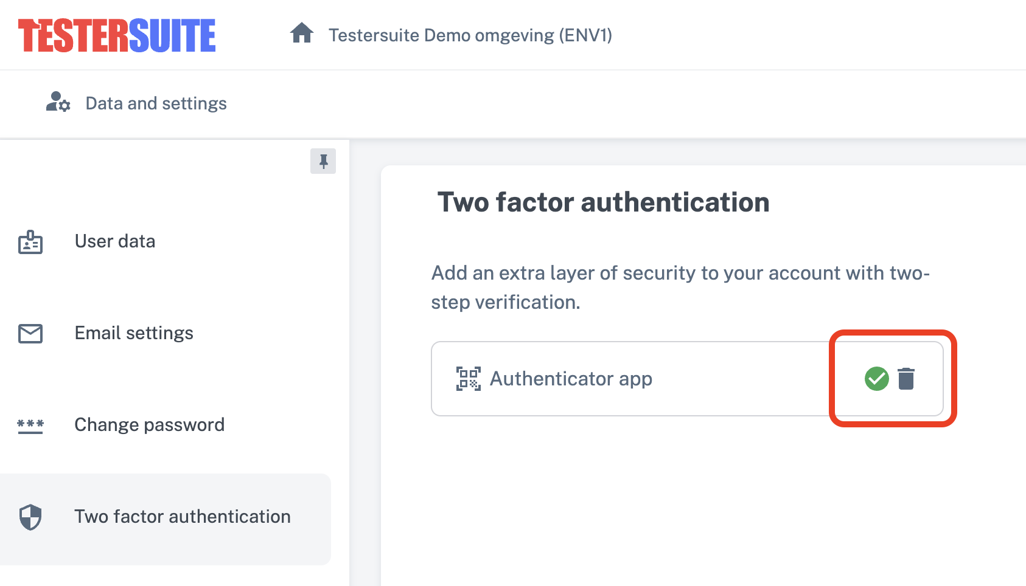Click the green enabled checkmark icon
Screen dimensions: 1026x586
(876, 379)
